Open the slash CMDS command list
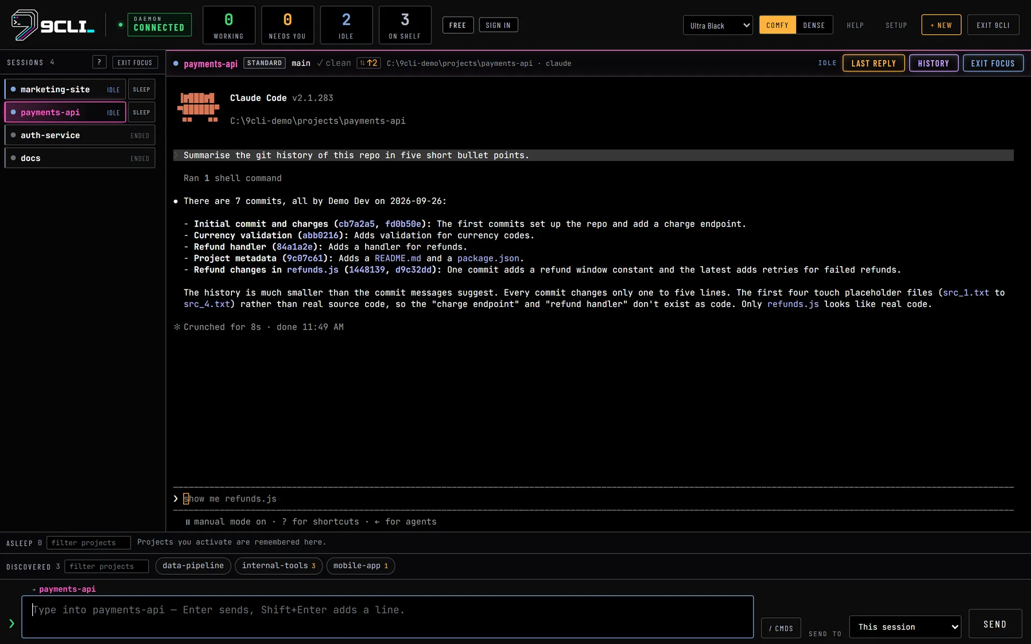The height and width of the screenshot is (644, 1031). tap(781, 628)
